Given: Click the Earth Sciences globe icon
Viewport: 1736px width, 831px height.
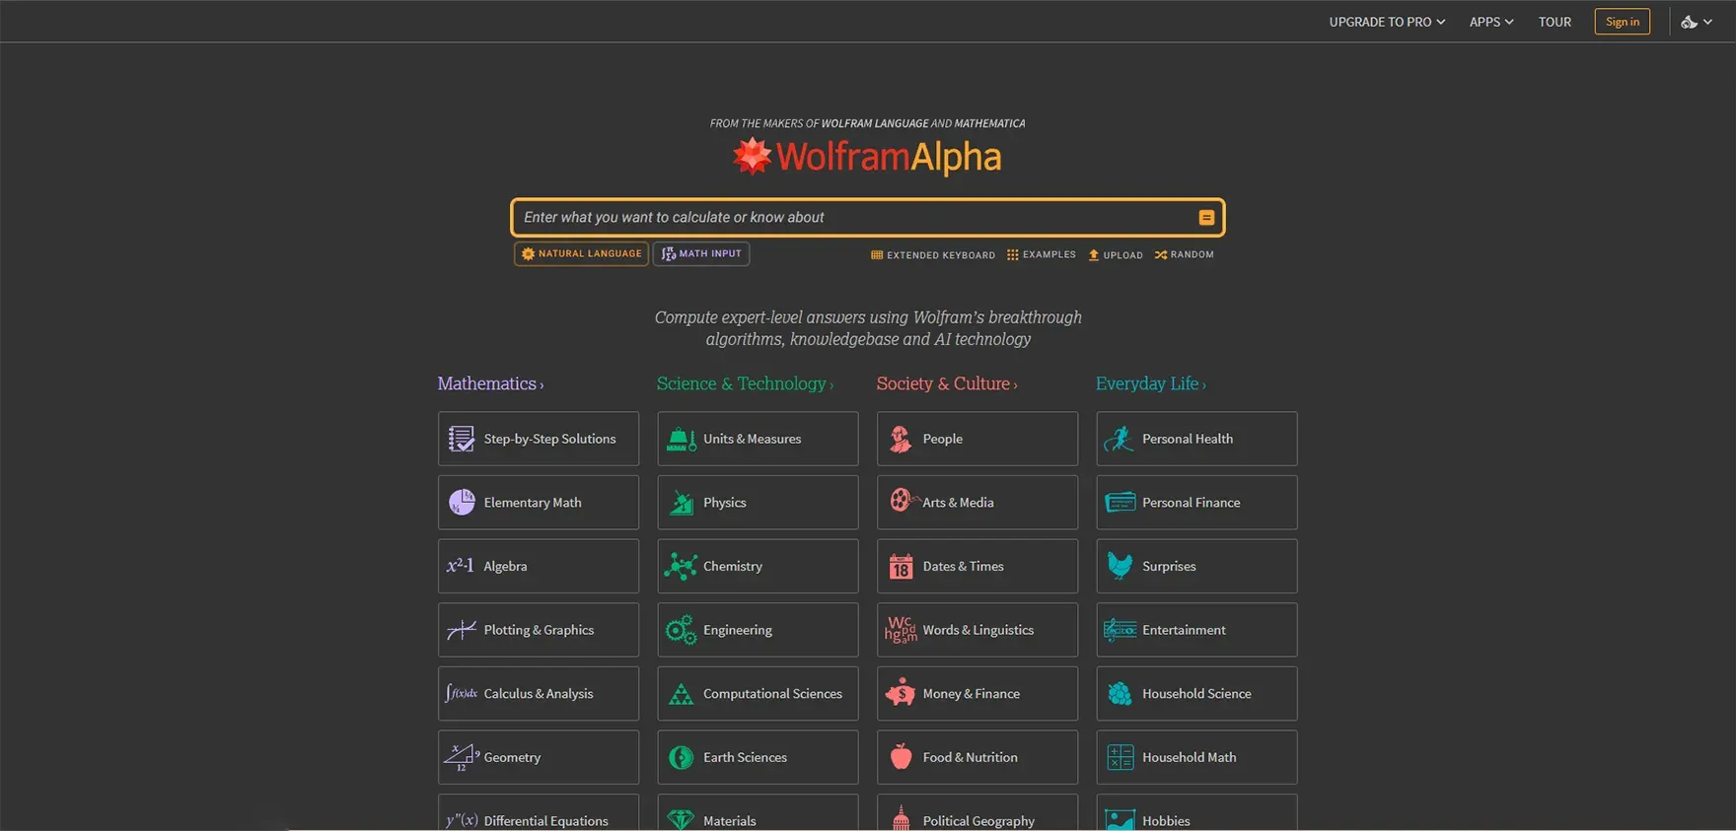Looking at the screenshot, I should pos(681,757).
